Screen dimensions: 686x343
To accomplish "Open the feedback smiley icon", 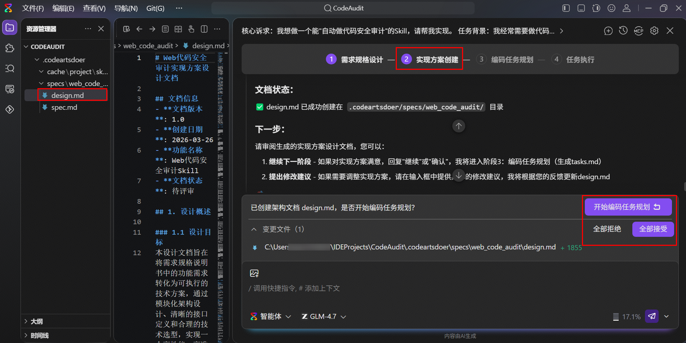I will (611, 8).
